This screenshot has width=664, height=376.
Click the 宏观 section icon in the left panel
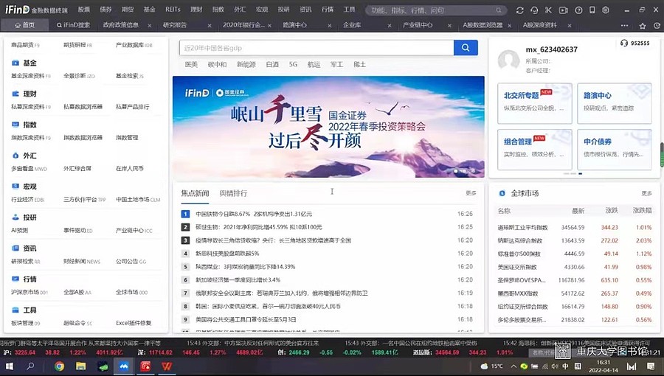(x=15, y=186)
